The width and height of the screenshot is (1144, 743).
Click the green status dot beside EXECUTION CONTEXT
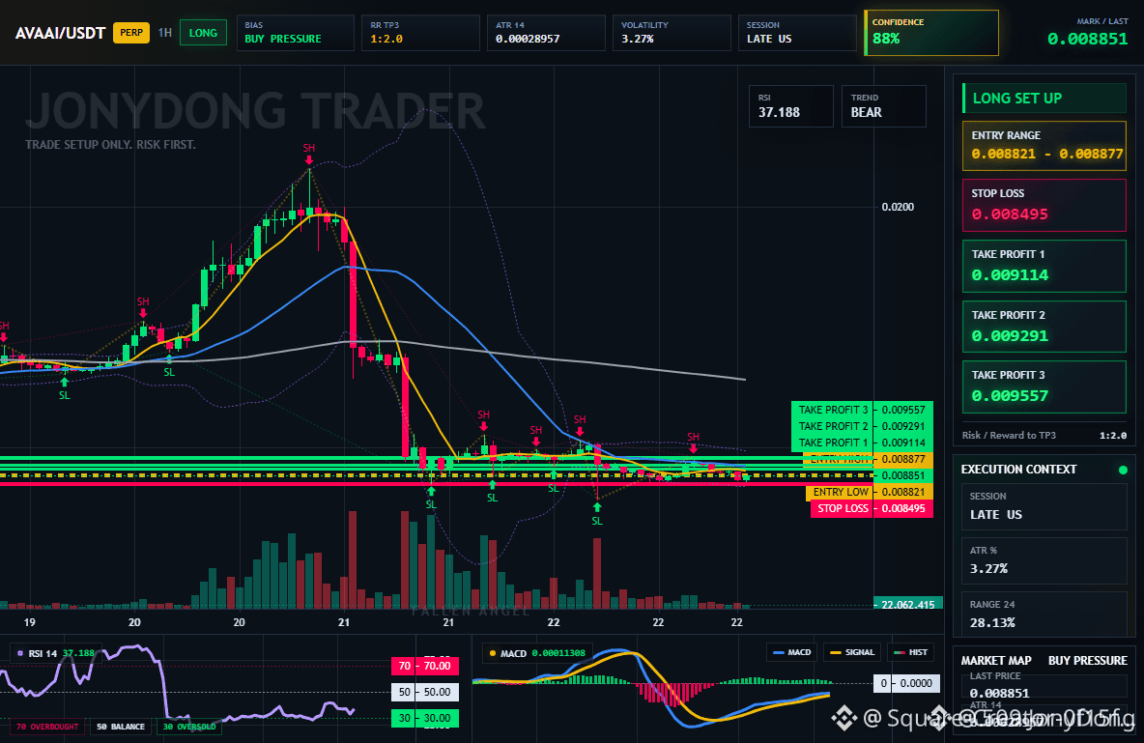[1123, 470]
